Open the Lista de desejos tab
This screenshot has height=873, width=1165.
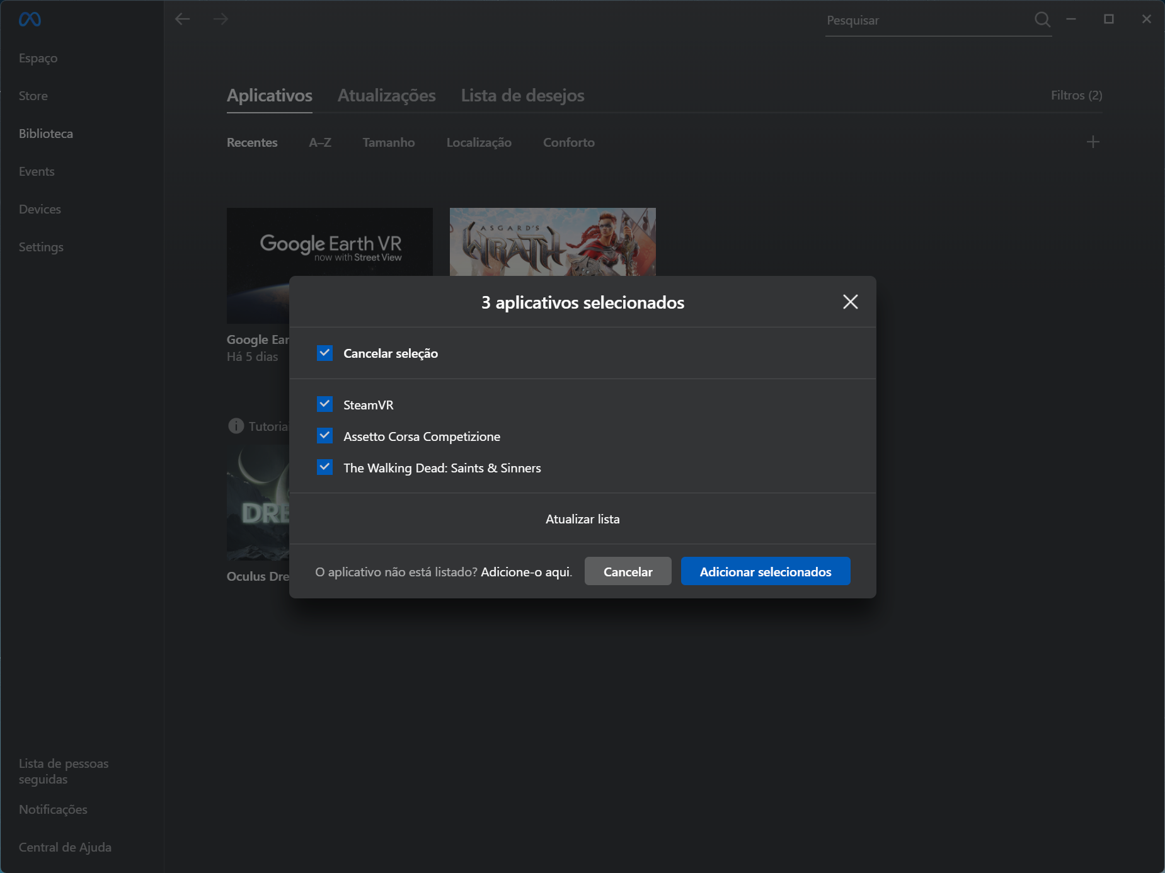(523, 96)
